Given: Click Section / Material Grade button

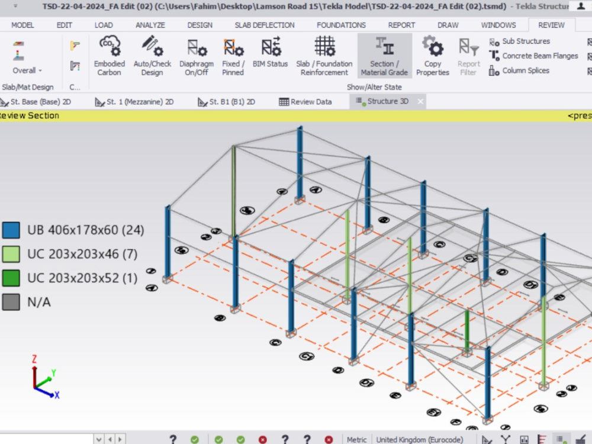Looking at the screenshot, I should [384, 56].
